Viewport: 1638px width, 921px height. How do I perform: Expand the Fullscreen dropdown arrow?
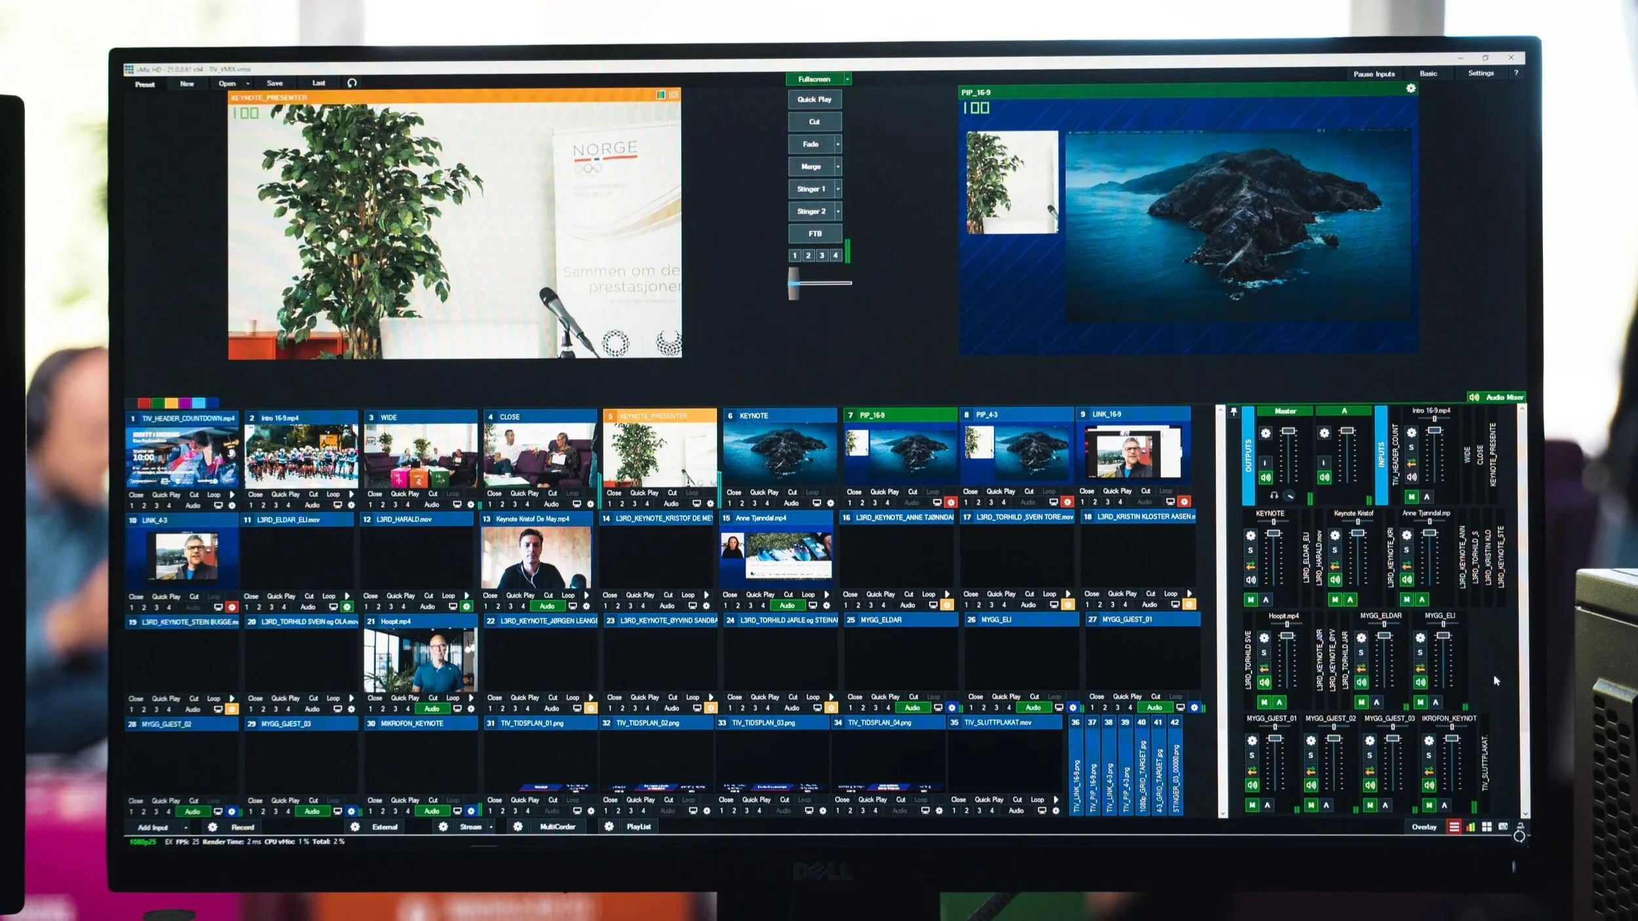tap(847, 79)
